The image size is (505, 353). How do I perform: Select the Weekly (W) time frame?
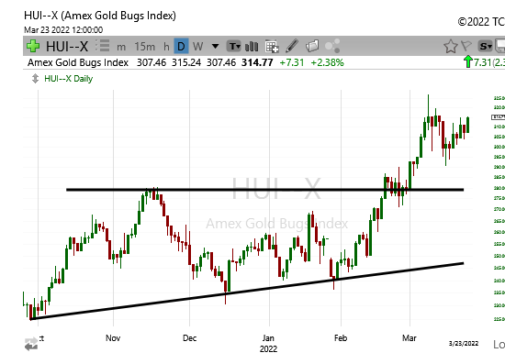(x=197, y=47)
